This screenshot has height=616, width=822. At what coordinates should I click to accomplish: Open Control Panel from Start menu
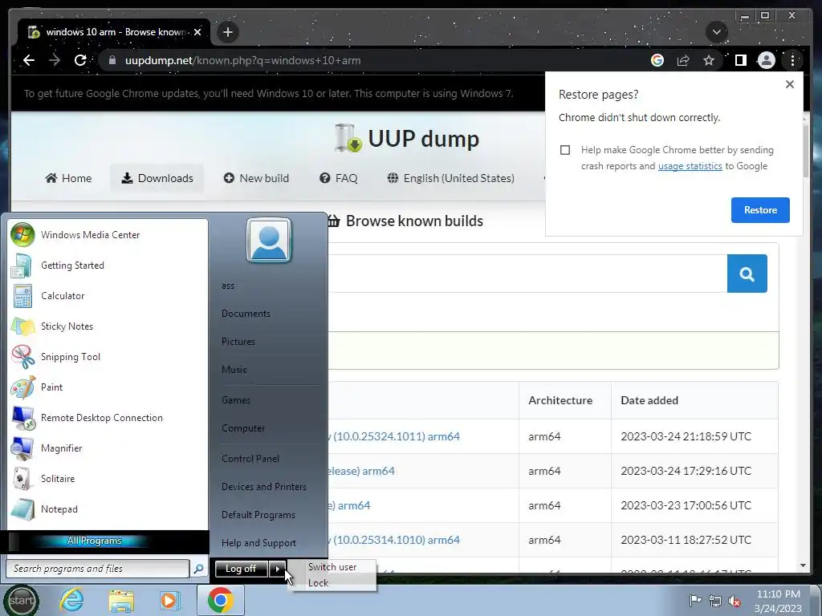pyautogui.click(x=250, y=458)
